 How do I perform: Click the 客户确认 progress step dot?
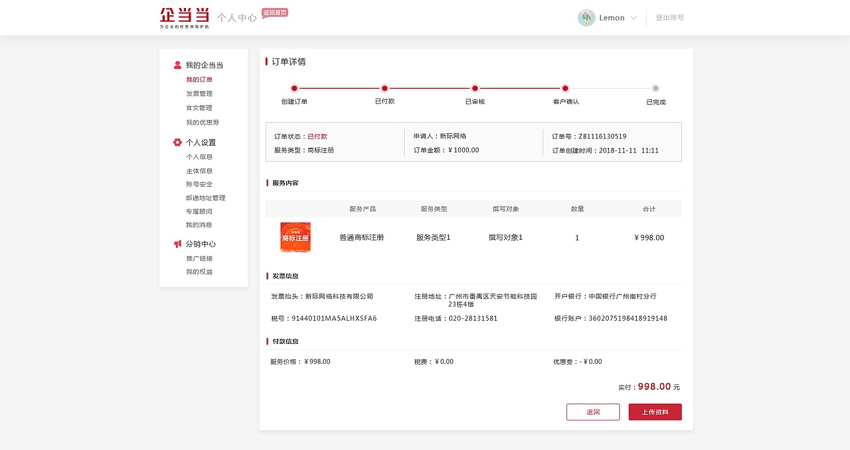click(x=565, y=88)
